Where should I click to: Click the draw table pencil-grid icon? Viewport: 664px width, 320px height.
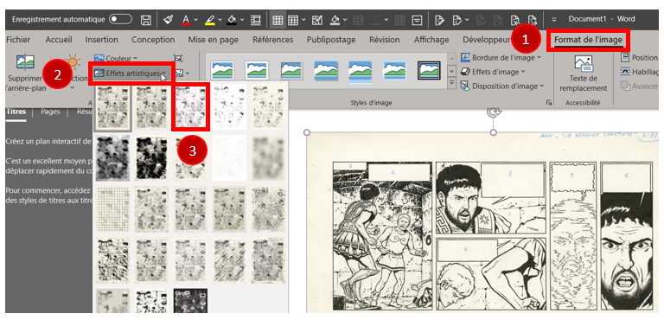(317, 20)
